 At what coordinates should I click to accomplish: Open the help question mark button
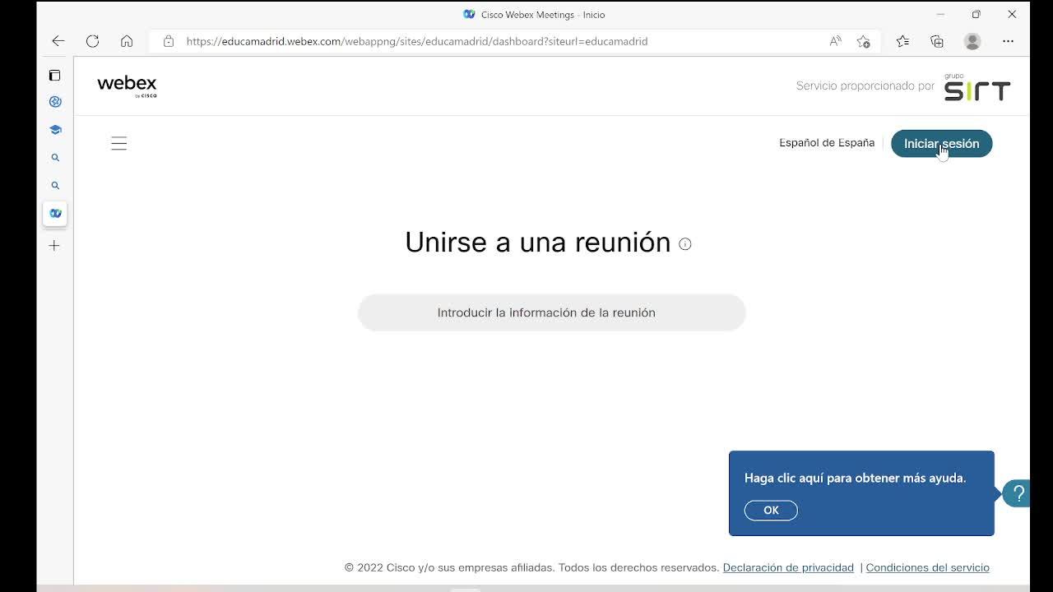pos(1018,493)
